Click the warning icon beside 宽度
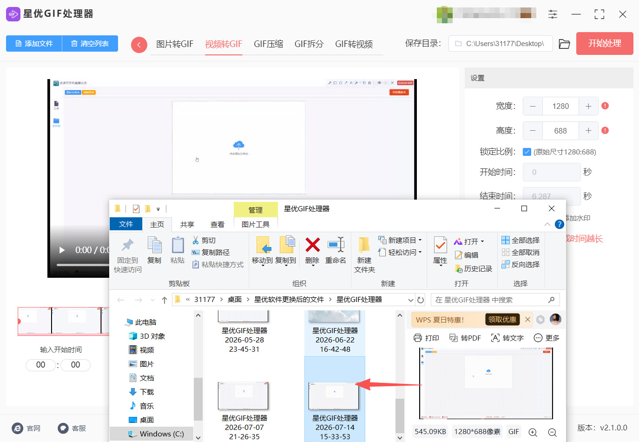The image size is (639, 442). point(605,106)
